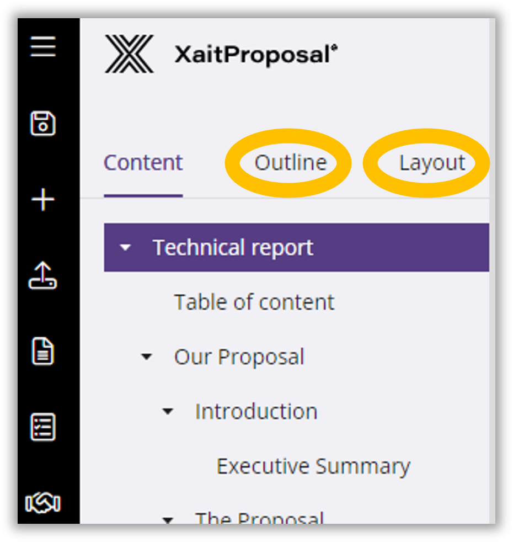Collapse the Our Proposal arrow
The width and height of the screenshot is (513, 542).
147,357
